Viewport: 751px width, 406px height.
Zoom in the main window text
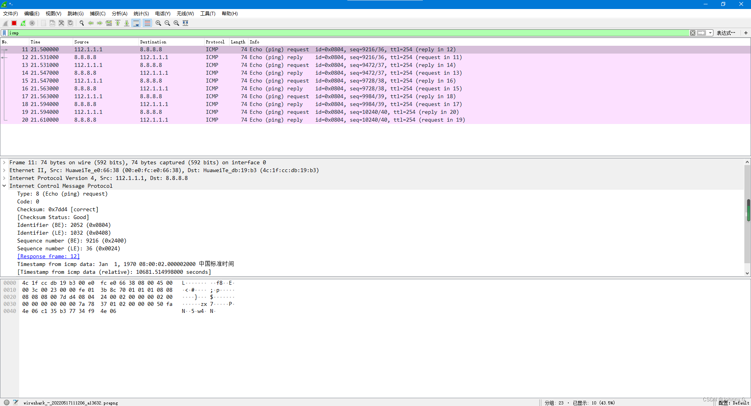(x=158, y=23)
